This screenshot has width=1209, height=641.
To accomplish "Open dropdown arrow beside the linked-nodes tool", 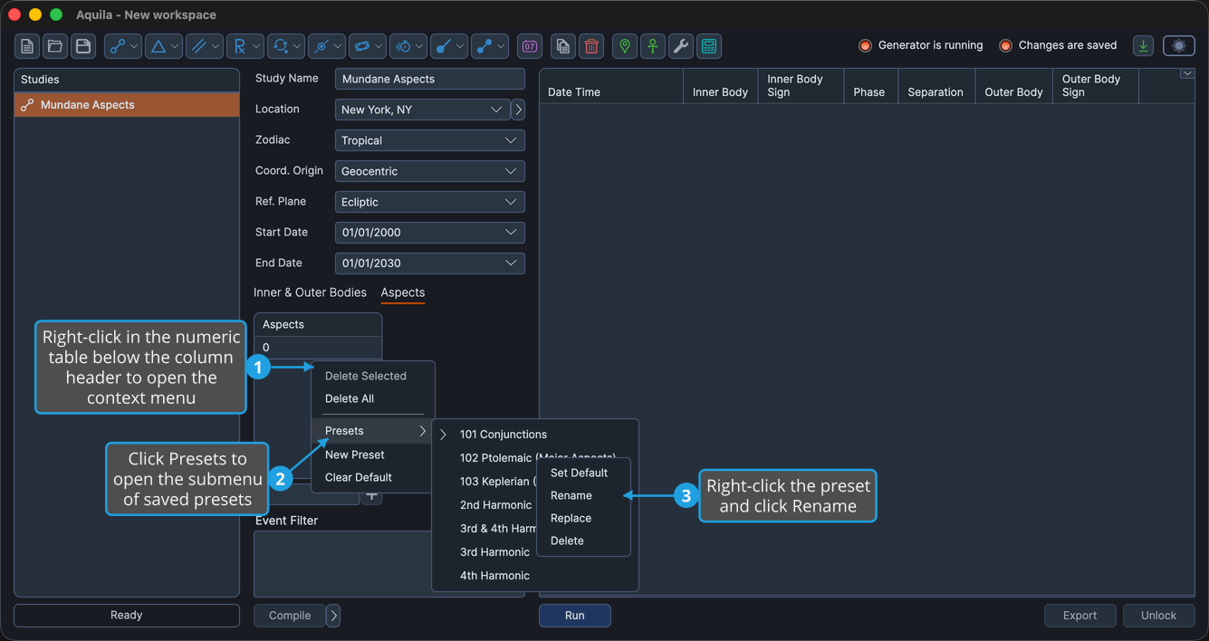I will pos(134,46).
